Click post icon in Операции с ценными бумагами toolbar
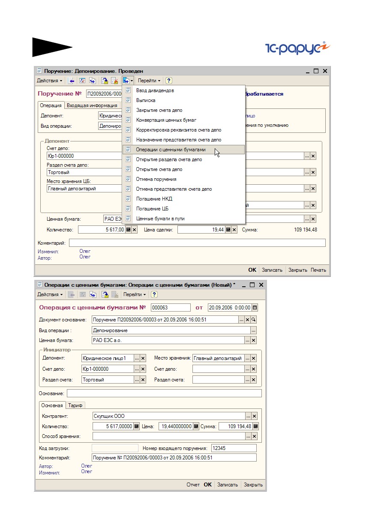The height and width of the screenshot is (531, 375). coord(105,294)
